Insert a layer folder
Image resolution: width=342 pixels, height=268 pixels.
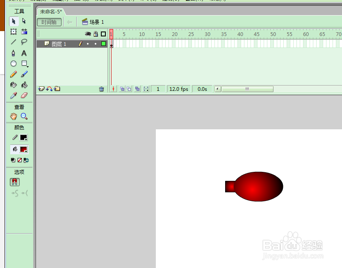point(57,89)
